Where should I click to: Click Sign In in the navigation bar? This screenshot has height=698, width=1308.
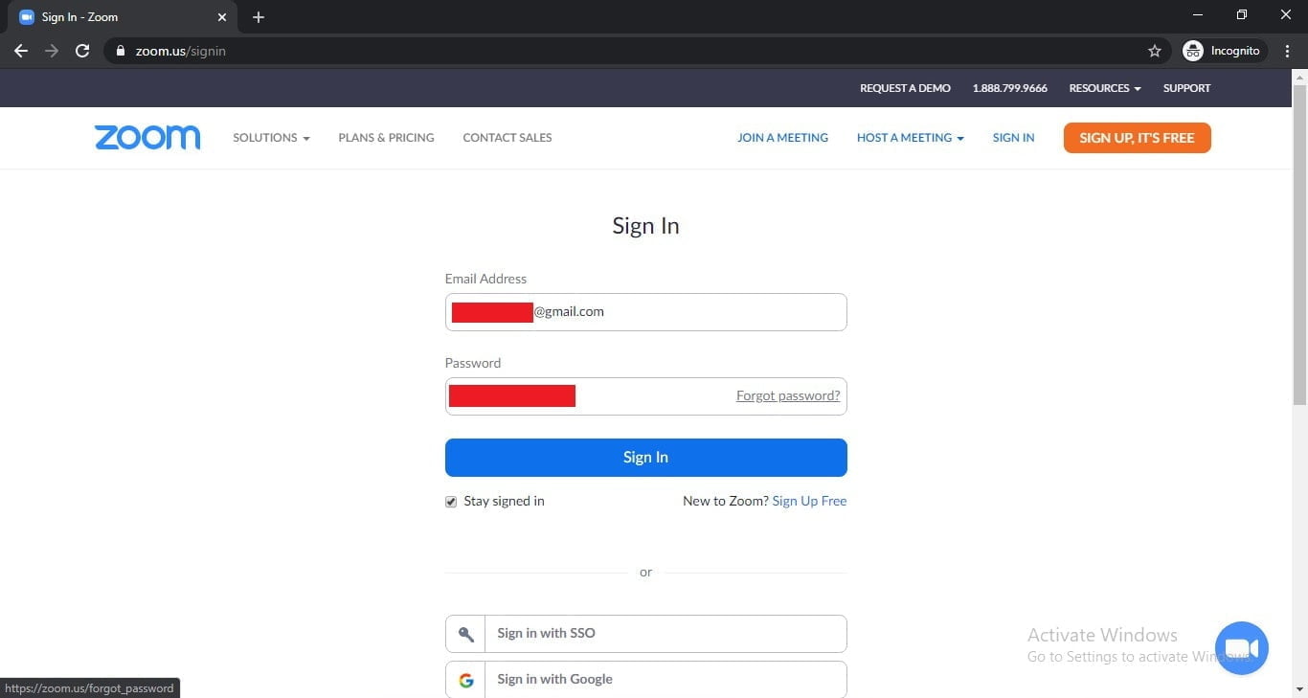[1013, 138]
